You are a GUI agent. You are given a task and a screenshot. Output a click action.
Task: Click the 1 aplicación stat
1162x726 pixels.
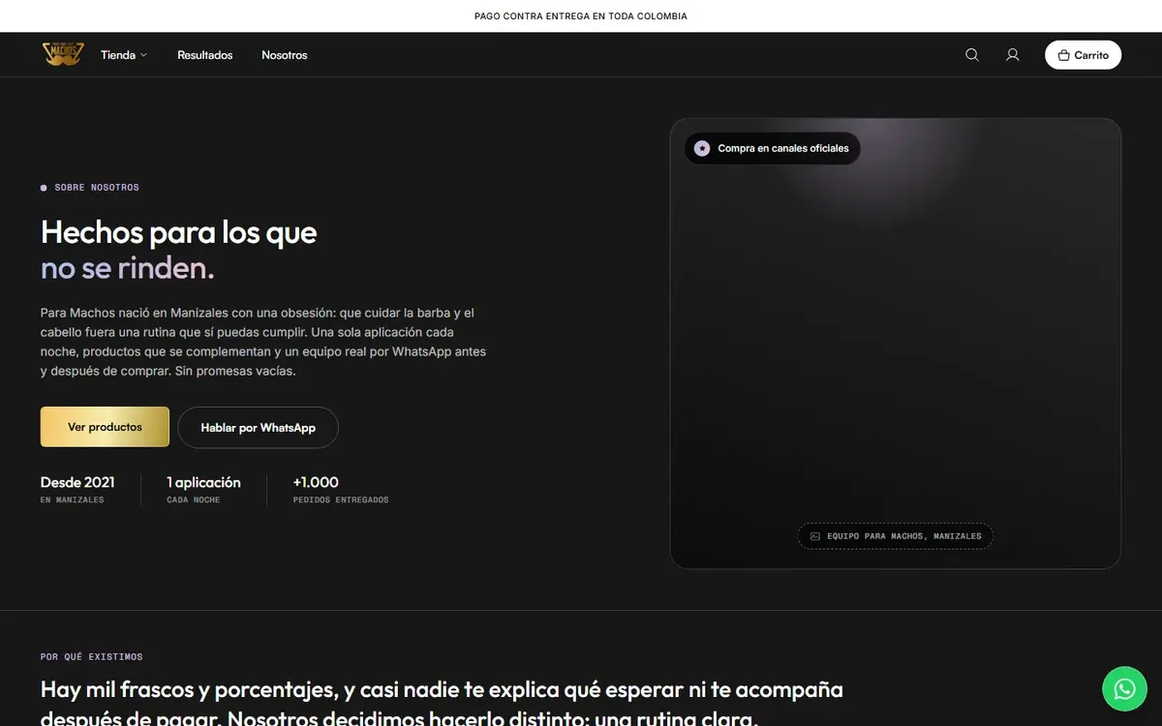pos(203,490)
